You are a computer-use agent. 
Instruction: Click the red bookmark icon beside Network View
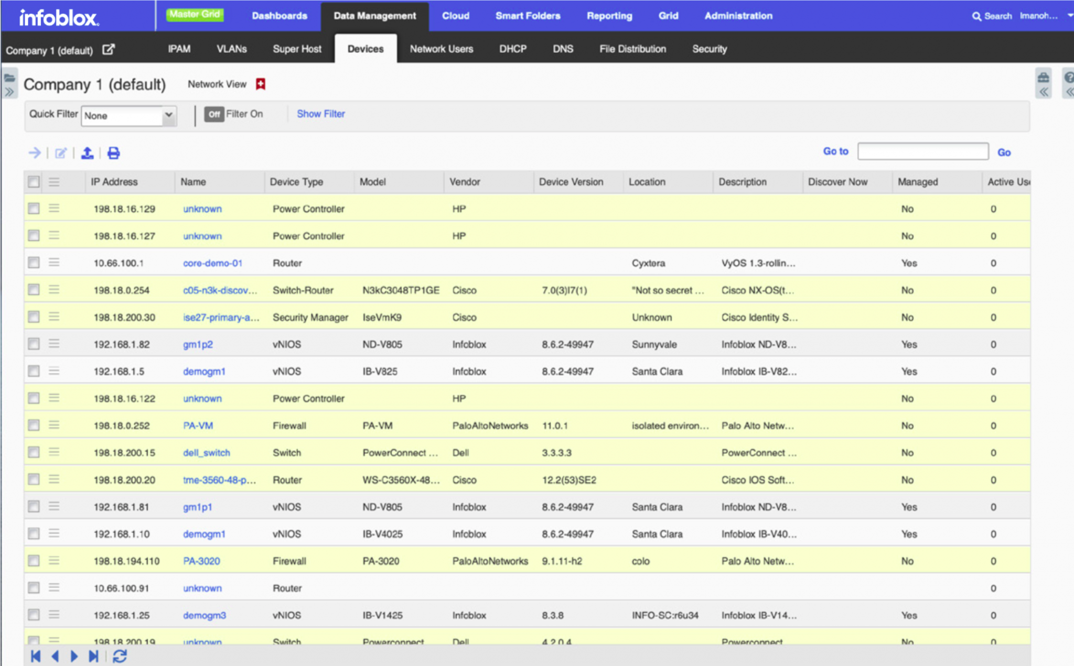(260, 84)
